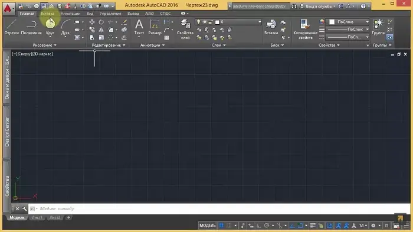Open the Свойства side palette
The width and height of the screenshot is (413, 232).
(x=7, y=186)
